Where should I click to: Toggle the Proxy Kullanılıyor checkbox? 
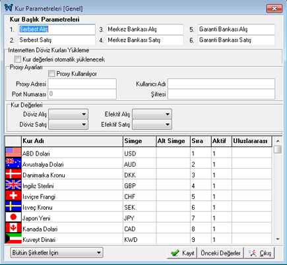pos(51,73)
